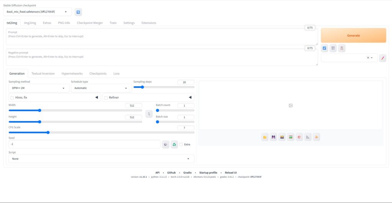Click the Width number box showing 512
The width and height of the screenshot is (392, 203).
pyautogui.click(x=134, y=105)
